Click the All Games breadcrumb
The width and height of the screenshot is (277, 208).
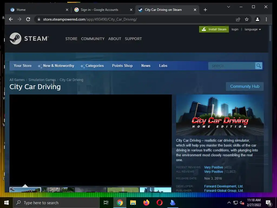pyautogui.click(x=17, y=80)
